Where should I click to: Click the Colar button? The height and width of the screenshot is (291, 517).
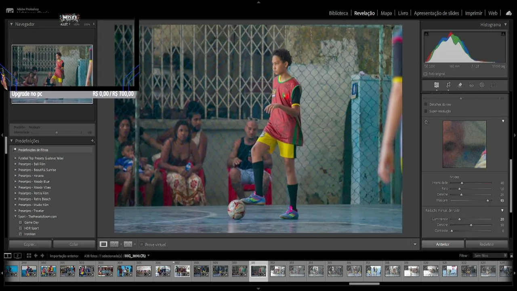pyautogui.click(x=74, y=244)
